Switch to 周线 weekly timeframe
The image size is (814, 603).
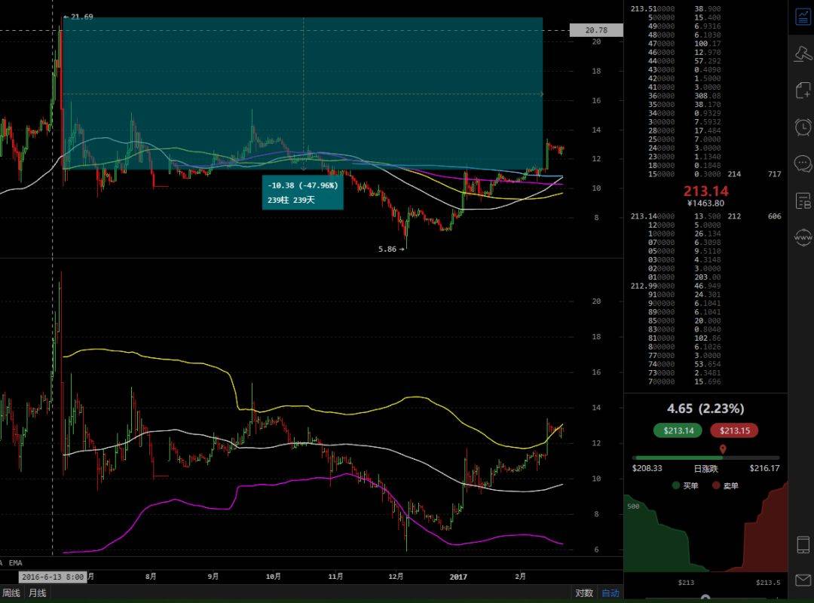point(11,593)
